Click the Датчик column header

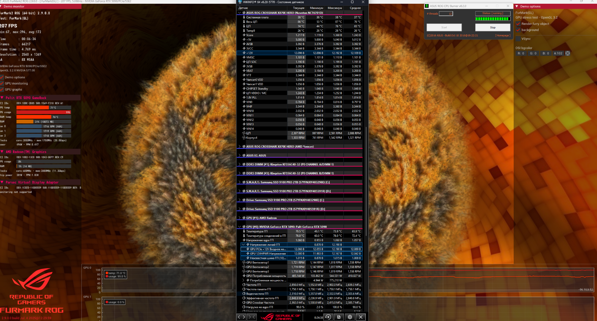click(x=262, y=8)
